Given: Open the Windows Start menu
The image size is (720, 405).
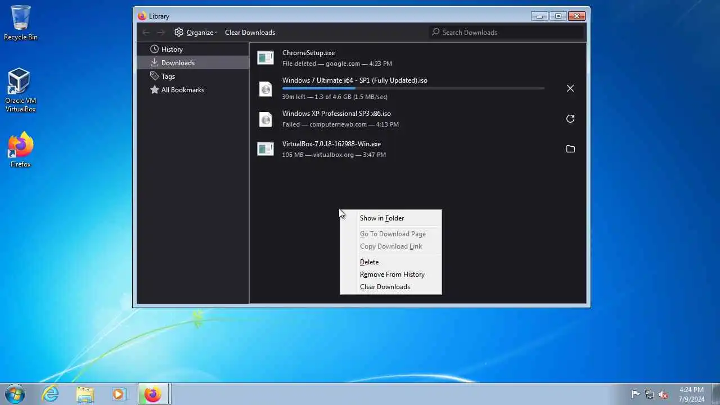Looking at the screenshot, I should pos(15,394).
